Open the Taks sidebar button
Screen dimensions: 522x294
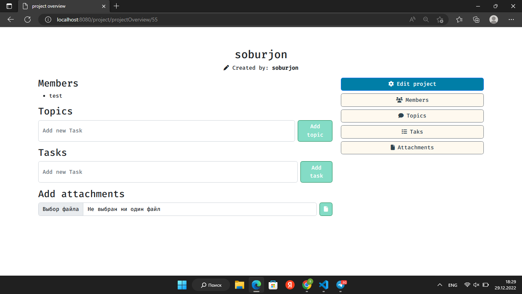[x=412, y=132]
